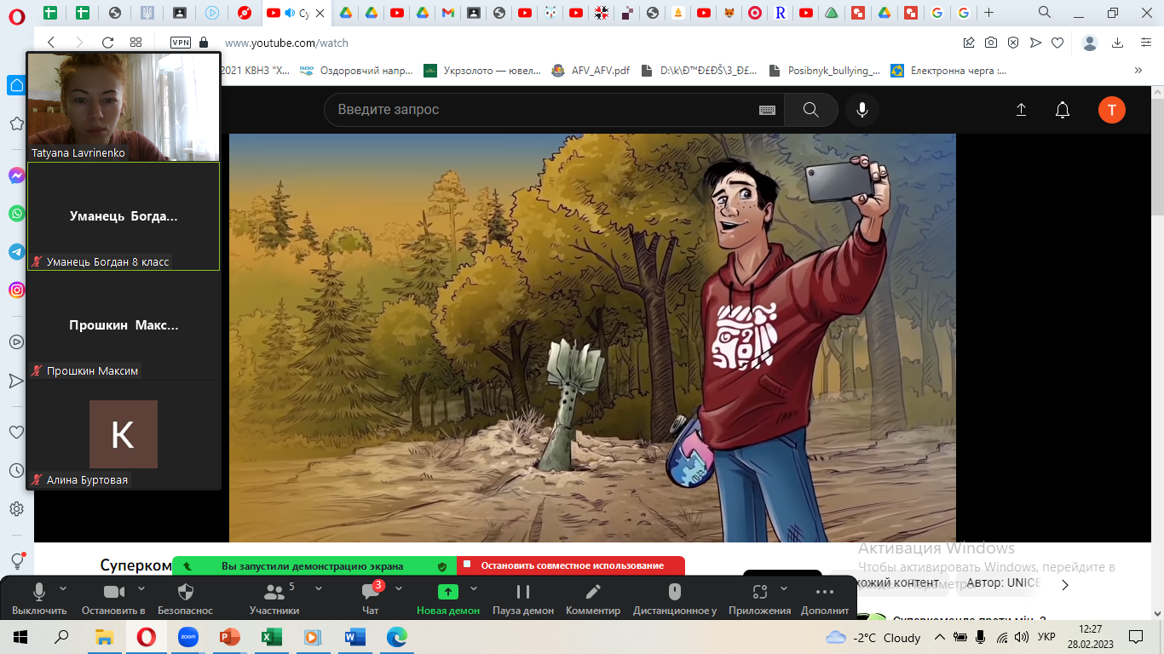Toggle Opera VPN badge
The image size is (1164, 654).
click(x=181, y=43)
